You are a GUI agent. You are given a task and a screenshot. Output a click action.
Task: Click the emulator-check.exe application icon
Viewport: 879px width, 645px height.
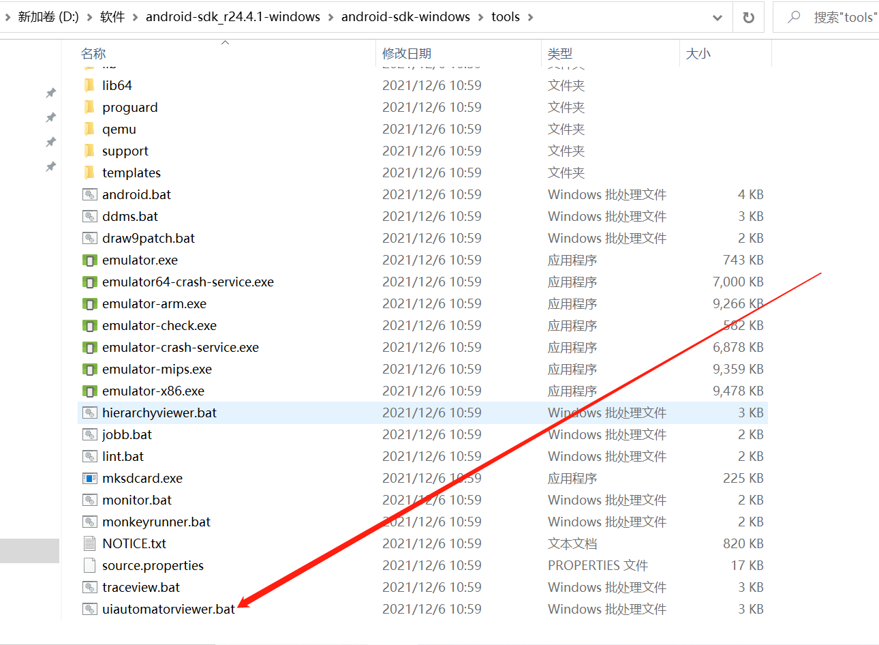(x=89, y=325)
